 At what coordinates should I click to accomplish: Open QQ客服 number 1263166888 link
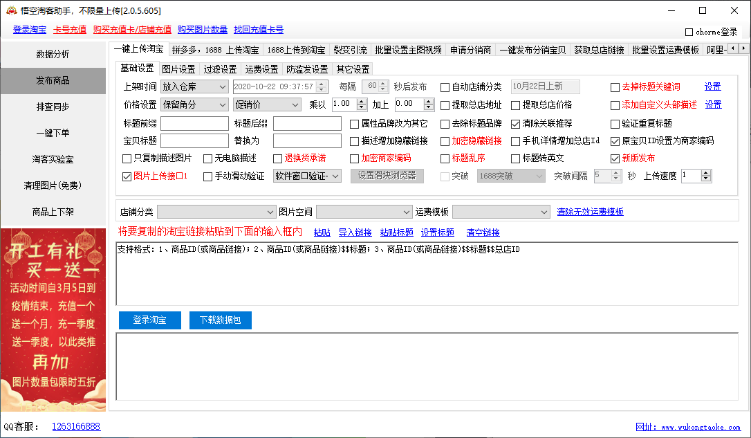(76, 426)
